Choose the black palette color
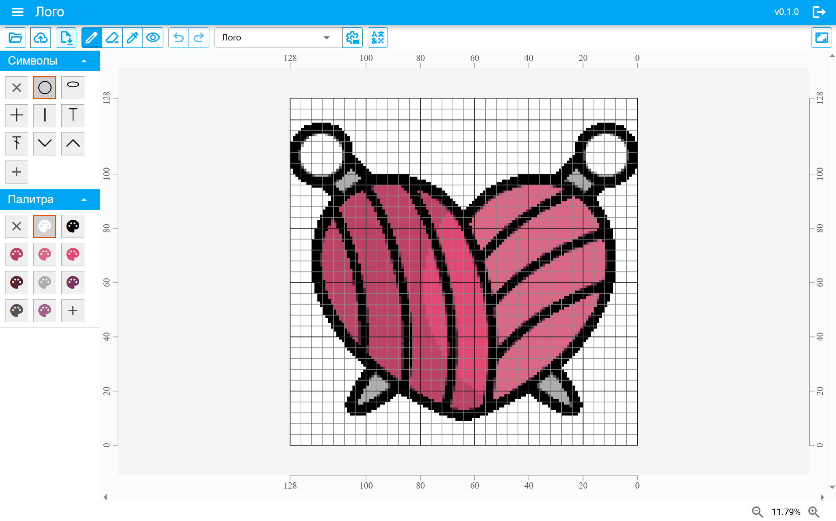The width and height of the screenshot is (836, 521). (73, 226)
